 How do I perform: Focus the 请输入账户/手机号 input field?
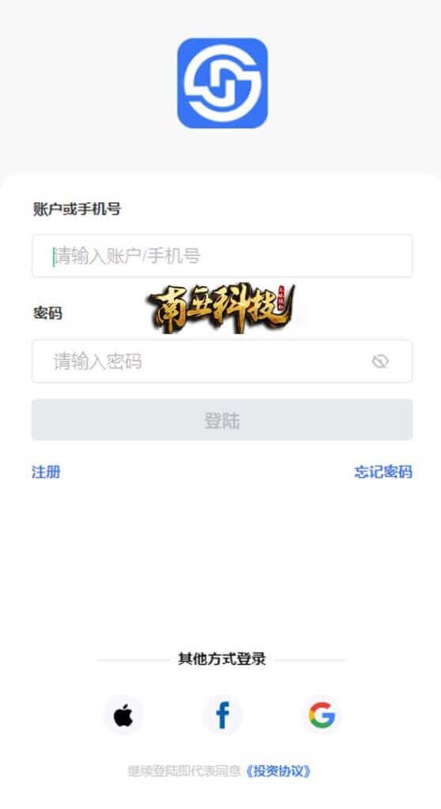[x=222, y=256]
